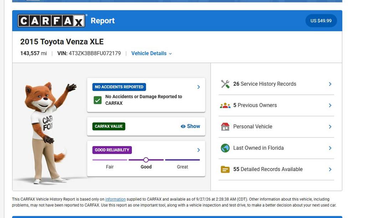Open Good Reliability details arrow

tap(199, 150)
